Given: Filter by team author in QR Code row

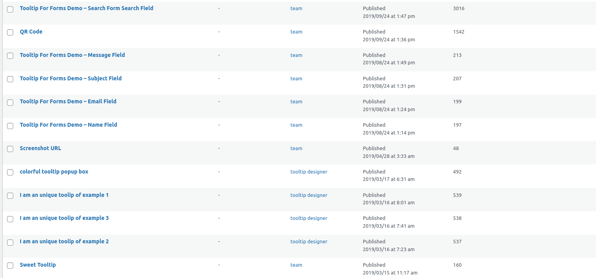Looking at the screenshot, I should pyautogui.click(x=296, y=32).
